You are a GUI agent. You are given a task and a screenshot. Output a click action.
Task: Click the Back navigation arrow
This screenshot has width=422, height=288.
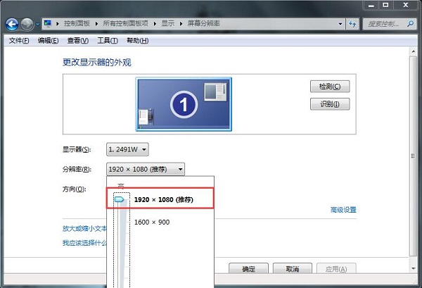[13, 23]
